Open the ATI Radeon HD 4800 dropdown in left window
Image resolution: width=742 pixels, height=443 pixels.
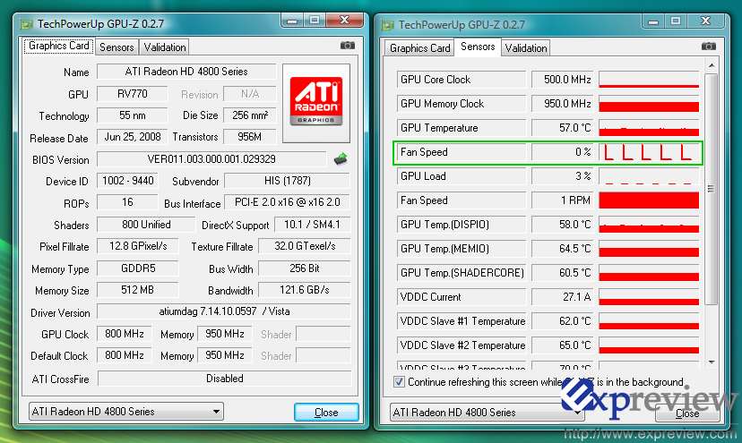(x=125, y=412)
